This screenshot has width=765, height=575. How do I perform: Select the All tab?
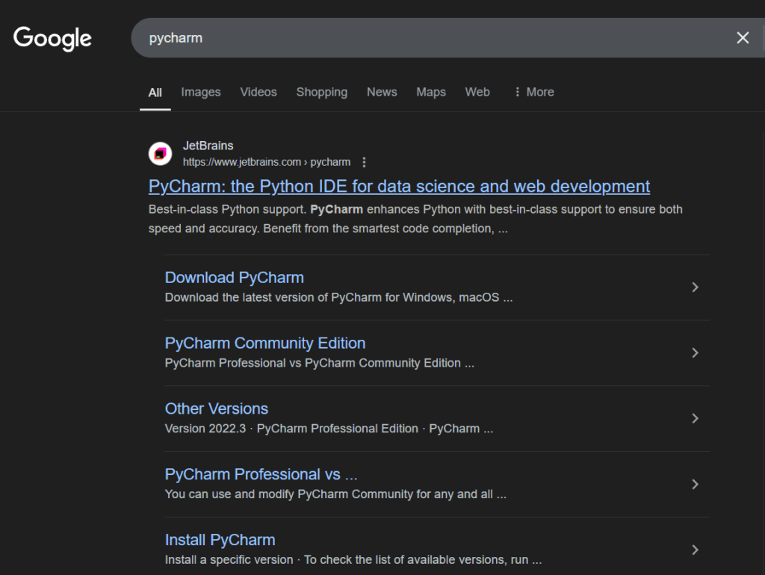click(155, 92)
